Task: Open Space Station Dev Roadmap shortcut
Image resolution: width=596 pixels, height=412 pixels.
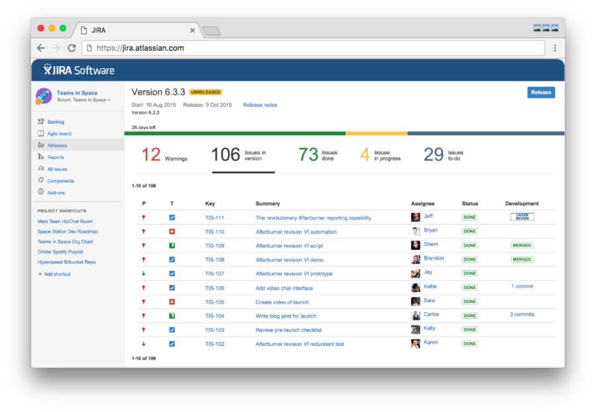Action: [x=68, y=231]
